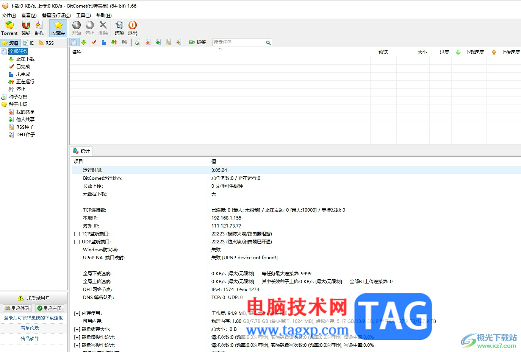Click the RSS torrents icon in the filter toolbar
Image resolution: width=521 pixels, height=352 pixels.
pyautogui.click(x=168, y=42)
